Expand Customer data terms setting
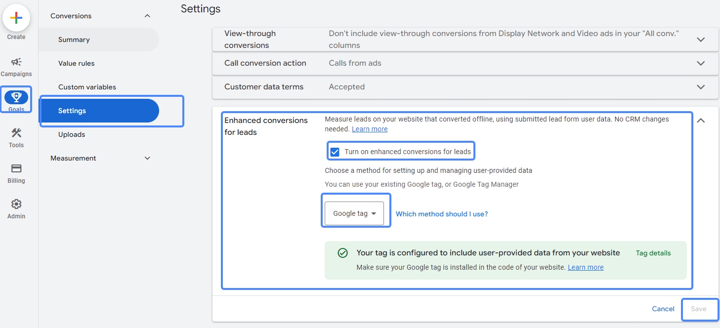720x328 pixels. coord(701,87)
